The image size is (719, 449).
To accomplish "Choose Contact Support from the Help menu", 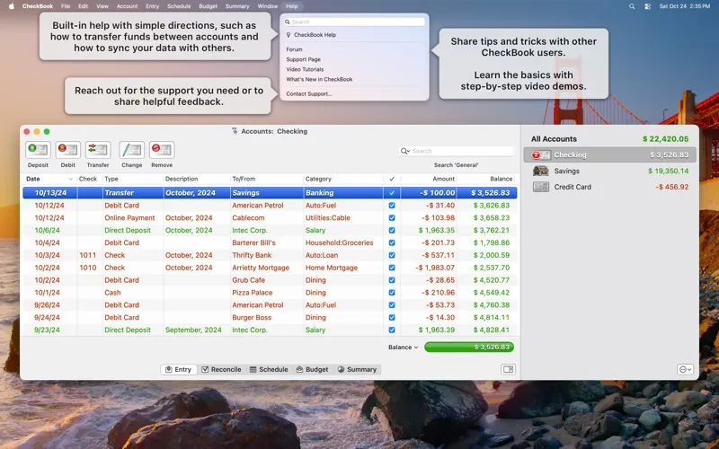I will pos(309,94).
